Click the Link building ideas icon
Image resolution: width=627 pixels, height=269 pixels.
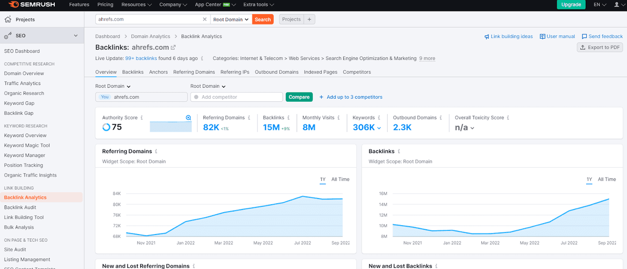pyautogui.click(x=487, y=37)
